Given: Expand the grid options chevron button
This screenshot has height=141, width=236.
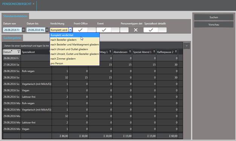Looking at the screenshot, I should (x=187, y=46).
